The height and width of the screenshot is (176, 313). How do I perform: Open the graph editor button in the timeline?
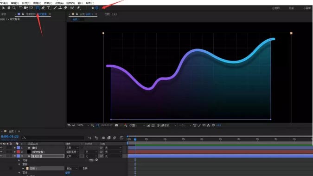(x=121, y=138)
